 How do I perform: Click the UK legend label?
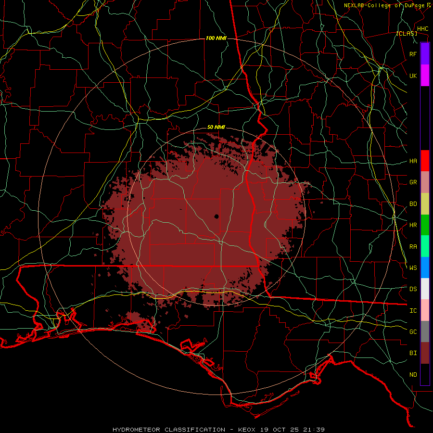tap(413, 76)
